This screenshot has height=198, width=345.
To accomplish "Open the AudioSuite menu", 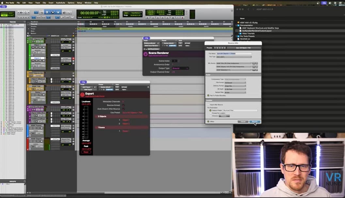I will [x=60, y=3].
